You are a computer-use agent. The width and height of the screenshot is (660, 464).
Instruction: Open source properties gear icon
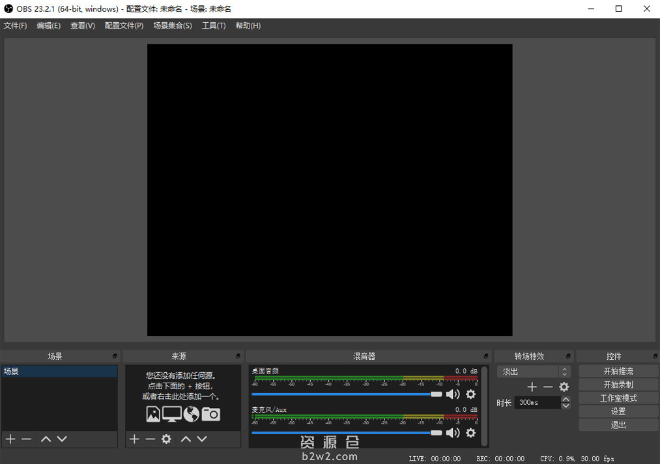point(166,439)
